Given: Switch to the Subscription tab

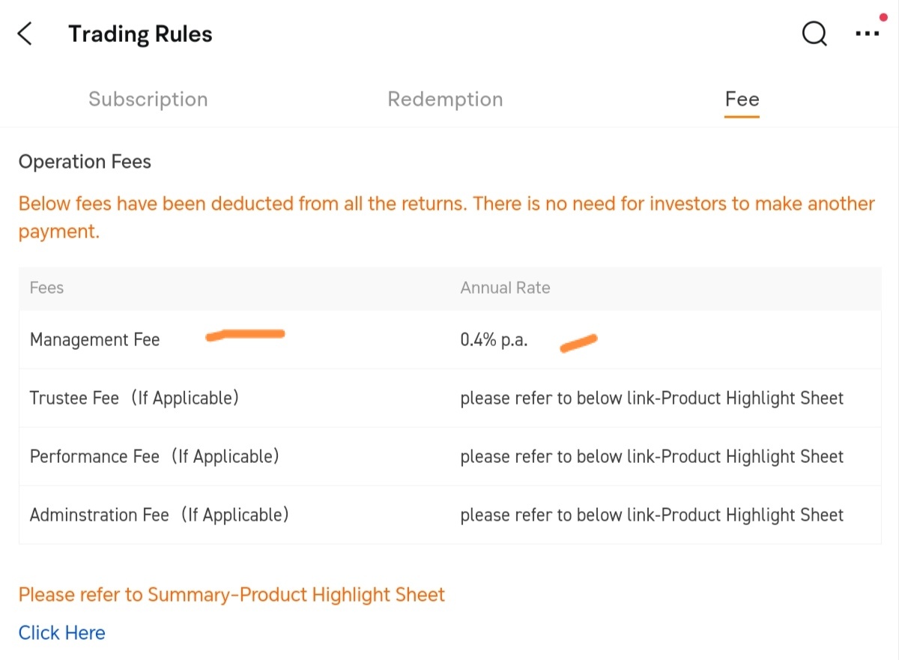Looking at the screenshot, I should click(148, 100).
